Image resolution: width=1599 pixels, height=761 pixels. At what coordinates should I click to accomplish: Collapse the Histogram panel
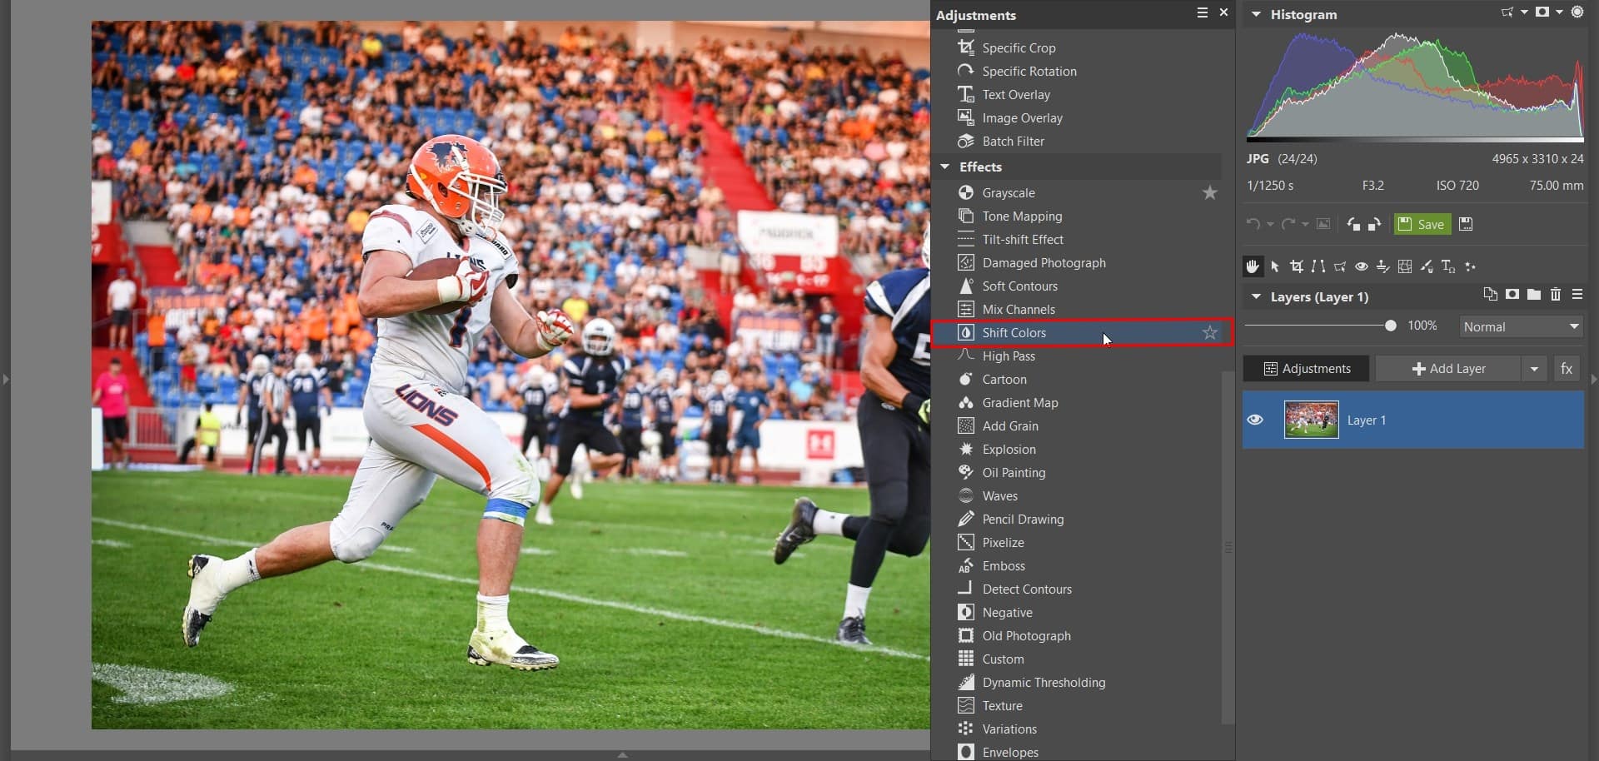pyautogui.click(x=1256, y=14)
